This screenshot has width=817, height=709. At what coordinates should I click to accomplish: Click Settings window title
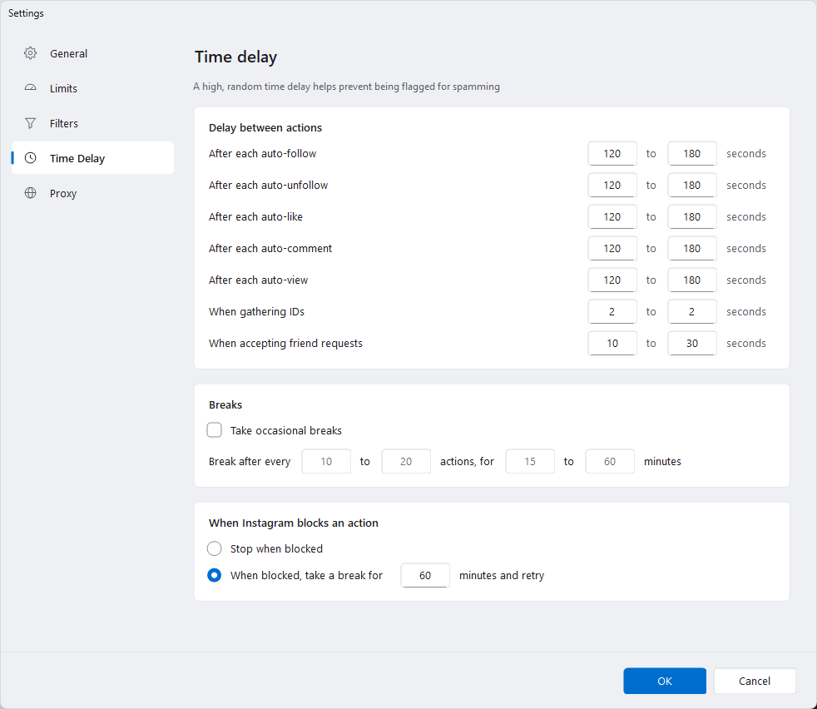26,13
